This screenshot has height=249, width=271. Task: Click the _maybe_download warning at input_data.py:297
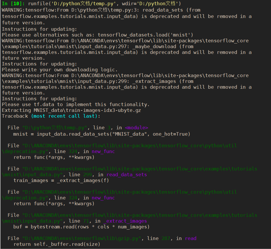tap(127, 50)
